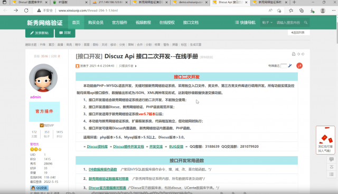Reload the page with refresh icon
Screen dimensions: 338x194
pyautogui.click(x=26, y=11)
